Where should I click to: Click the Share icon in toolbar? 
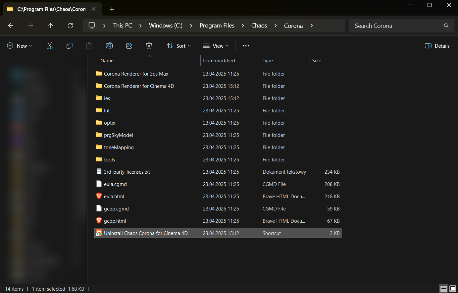pos(129,46)
